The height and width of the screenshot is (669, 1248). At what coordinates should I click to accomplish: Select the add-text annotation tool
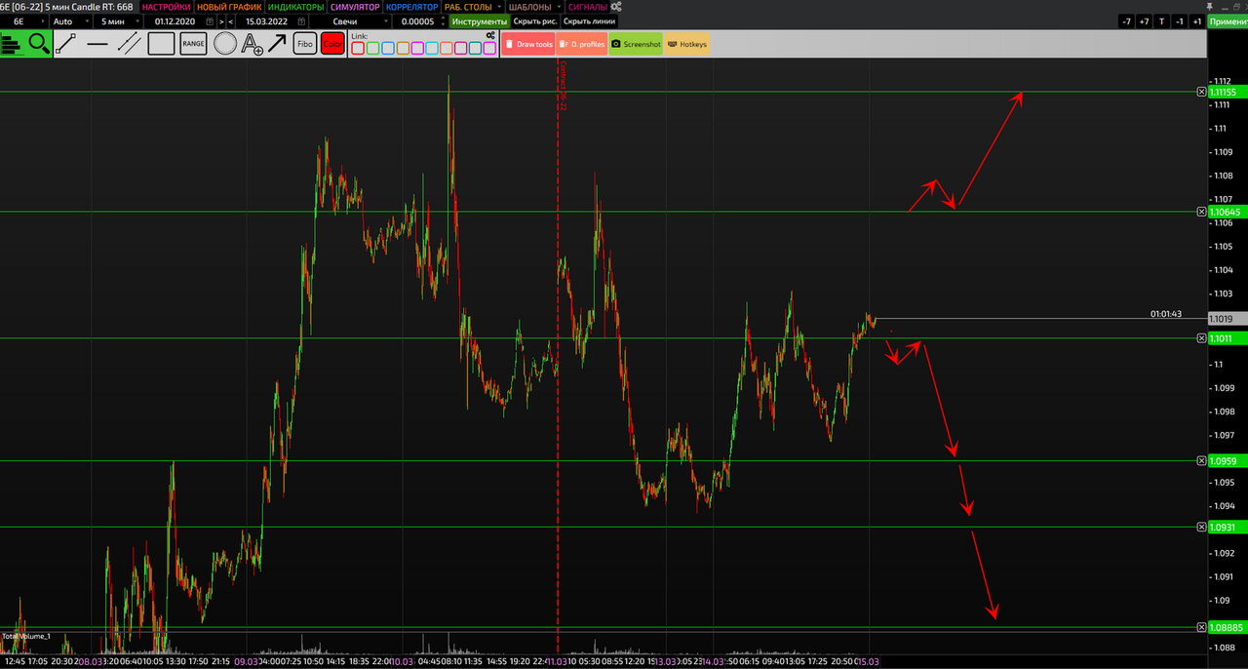[253, 44]
